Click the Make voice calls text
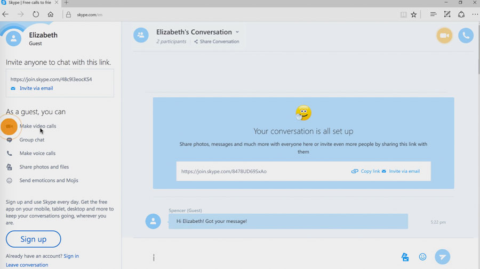The image size is (480, 269). click(37, 154)
